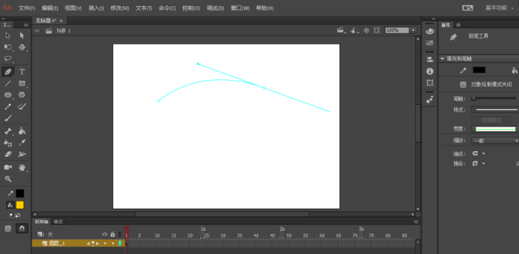Toggle outlines for all layers

pos(120,234)
